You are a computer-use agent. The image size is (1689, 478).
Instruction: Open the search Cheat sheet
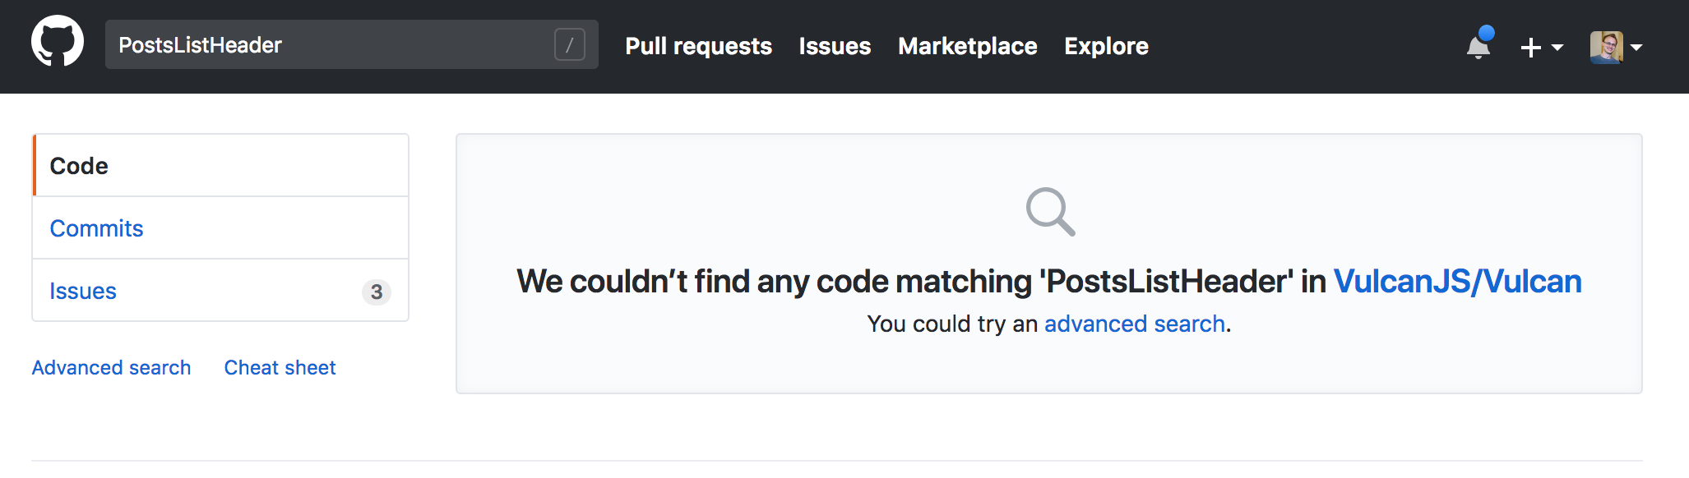[280, 367]
